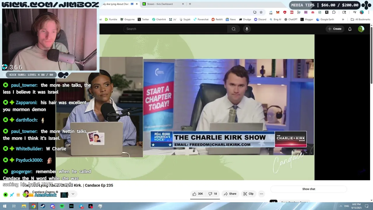Close the Candace video tab
The height and width of the screenshot is (210, 373).
click(137, 4)
